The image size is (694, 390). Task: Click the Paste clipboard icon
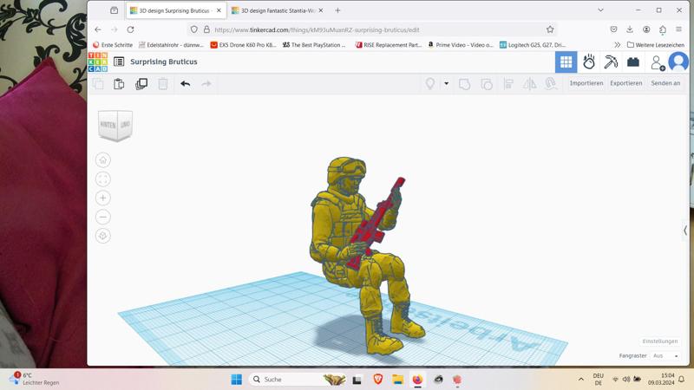(119, 84)
